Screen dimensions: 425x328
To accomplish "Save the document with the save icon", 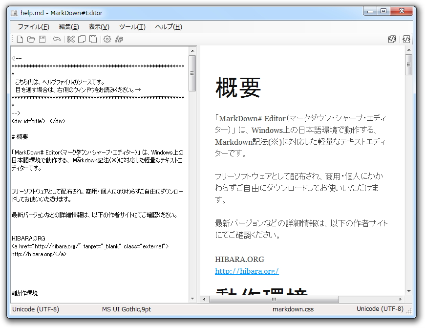I will tap(42, 39).
